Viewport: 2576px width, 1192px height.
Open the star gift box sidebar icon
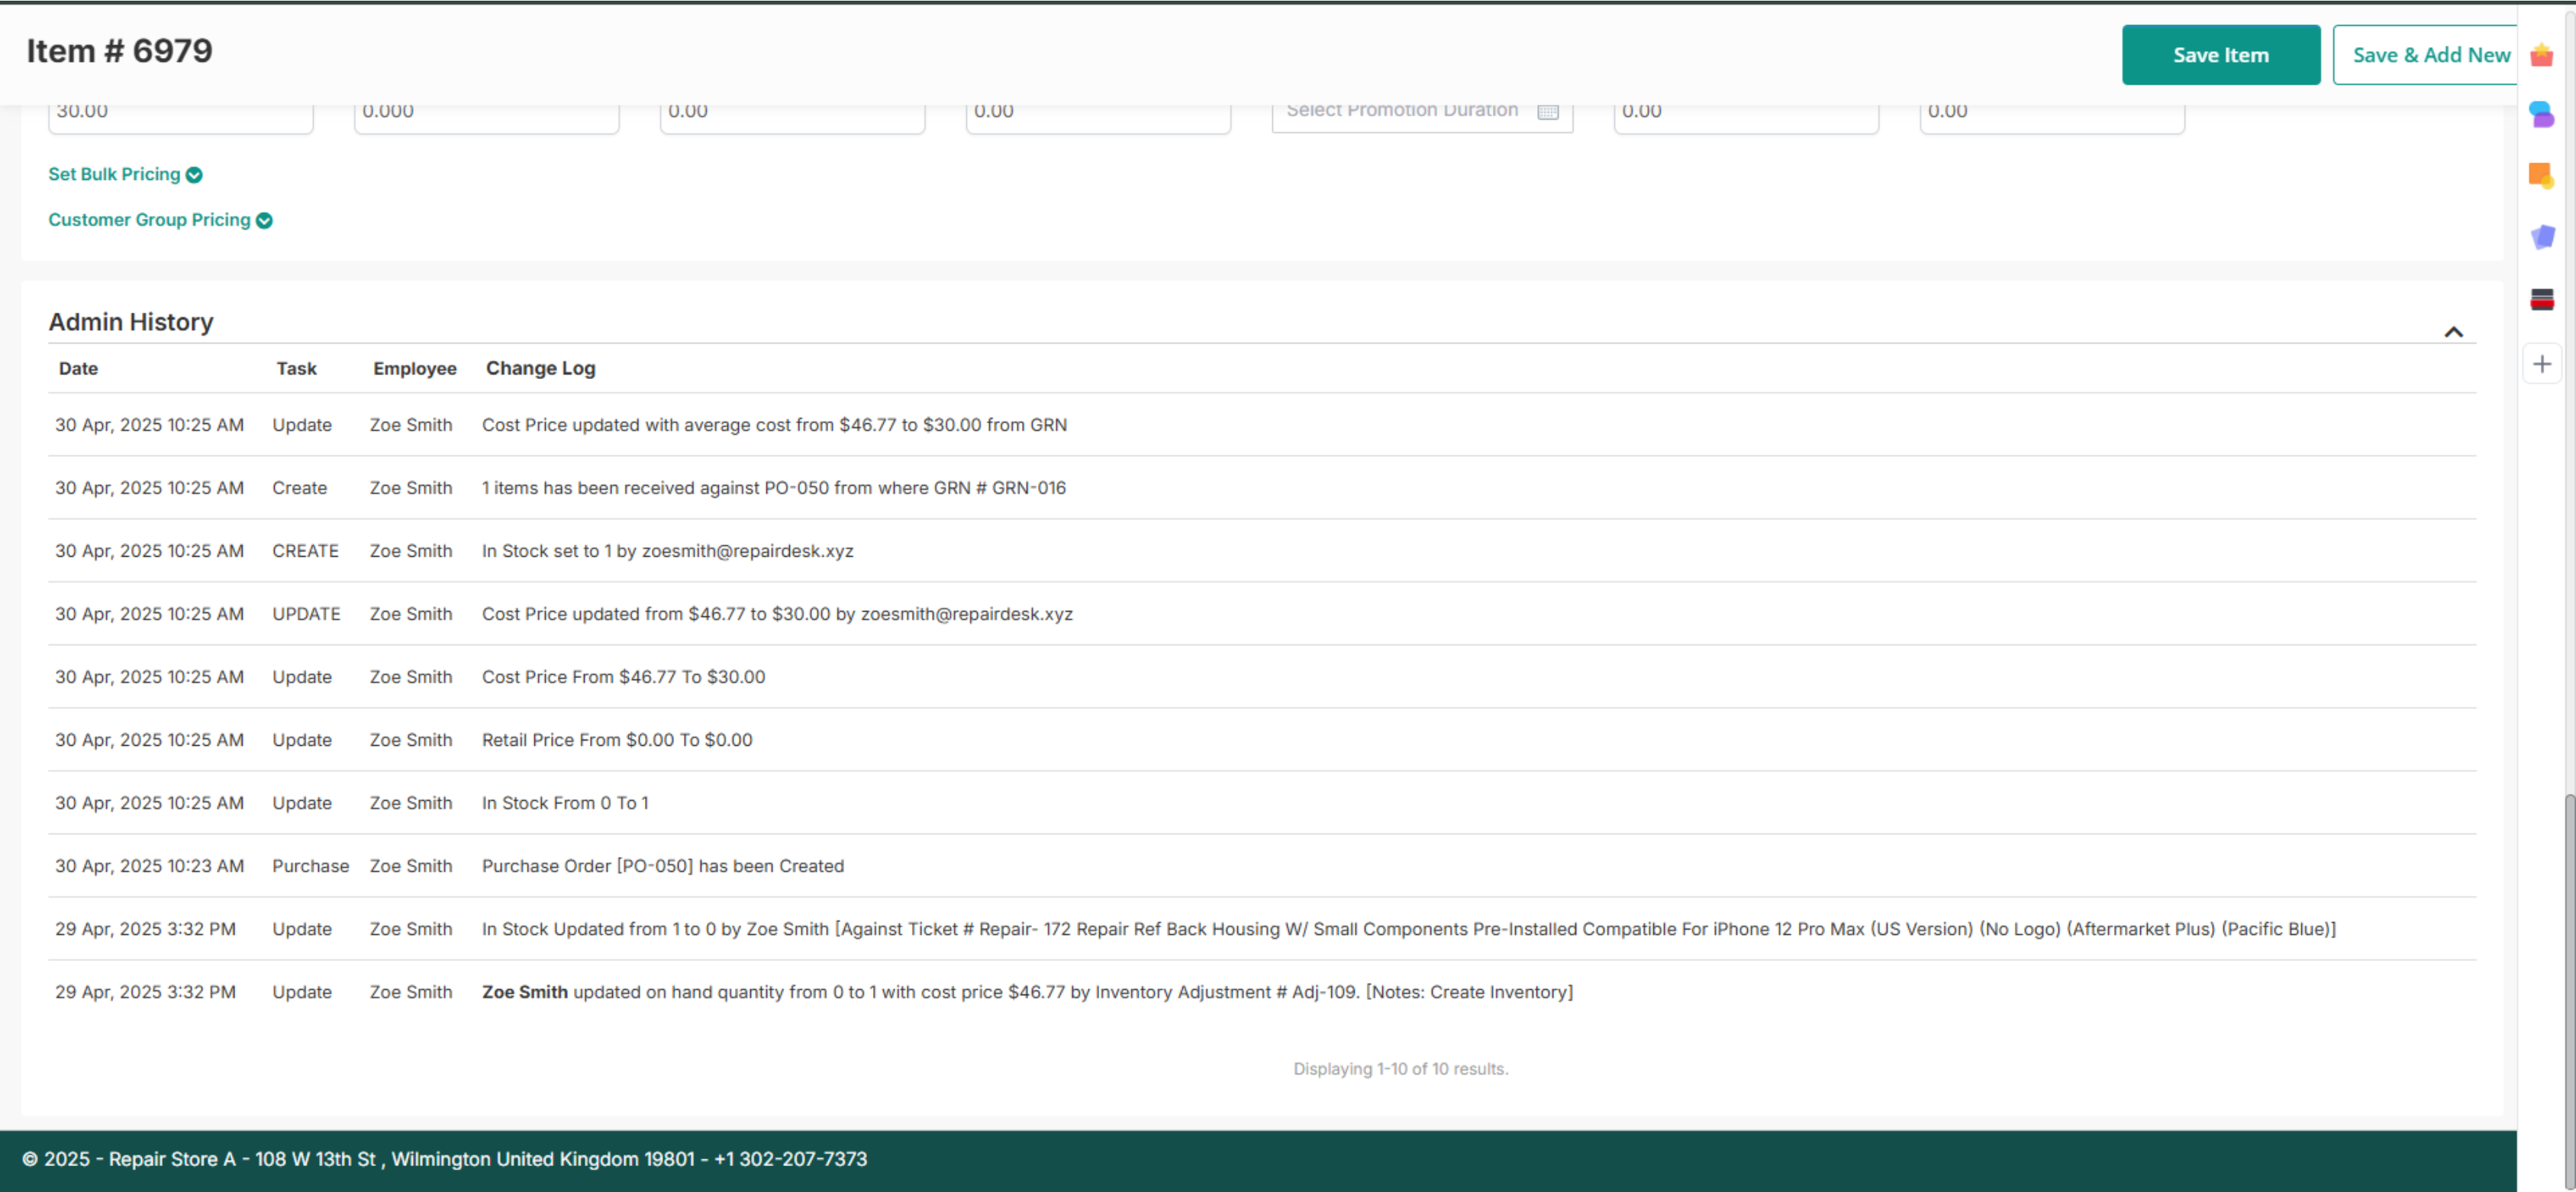(x=2541, y=55)
